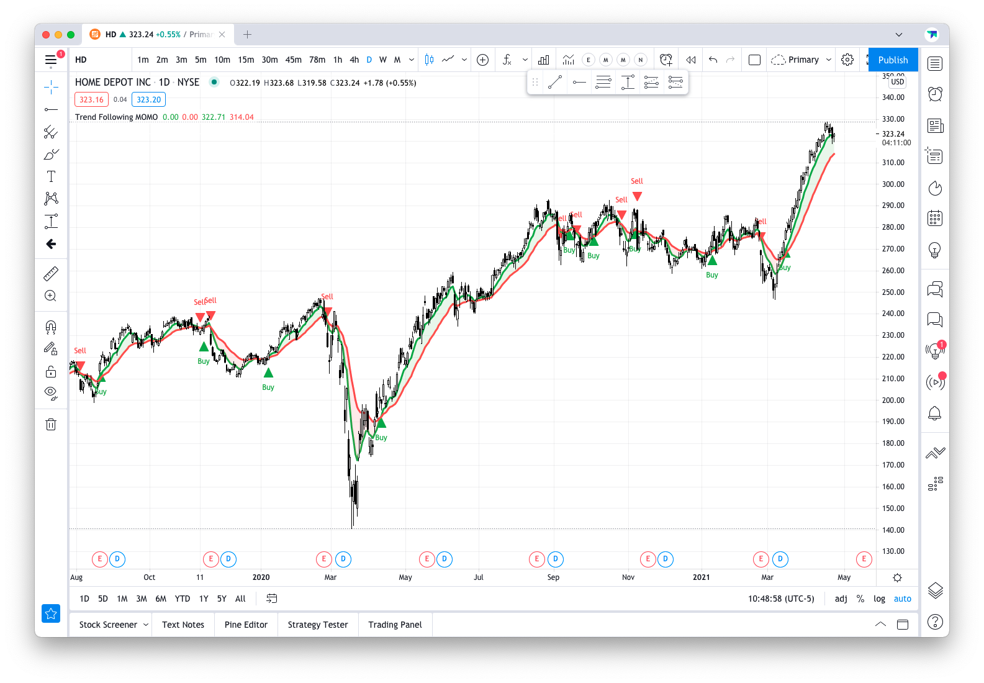Hide all drawings with eye icon
This screenshot has height=683, width=984.
coord(51,393)
